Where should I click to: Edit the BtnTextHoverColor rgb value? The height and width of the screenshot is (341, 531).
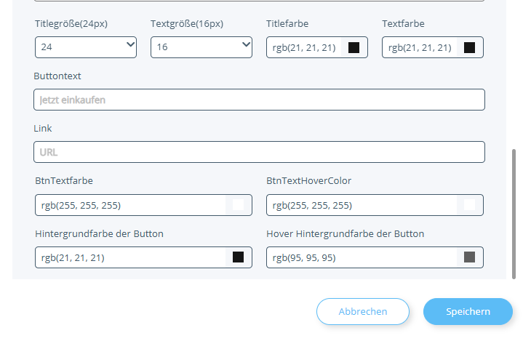pos(362,205)
